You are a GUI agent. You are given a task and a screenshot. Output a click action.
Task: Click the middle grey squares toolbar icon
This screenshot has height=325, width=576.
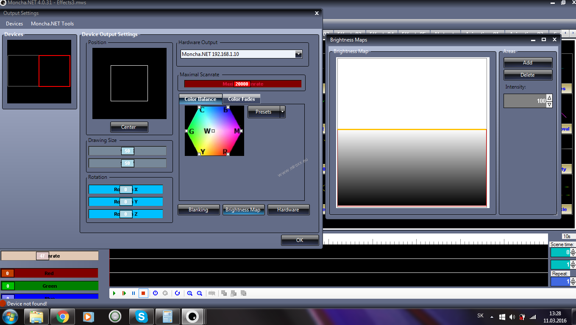[x=234, y=293]
